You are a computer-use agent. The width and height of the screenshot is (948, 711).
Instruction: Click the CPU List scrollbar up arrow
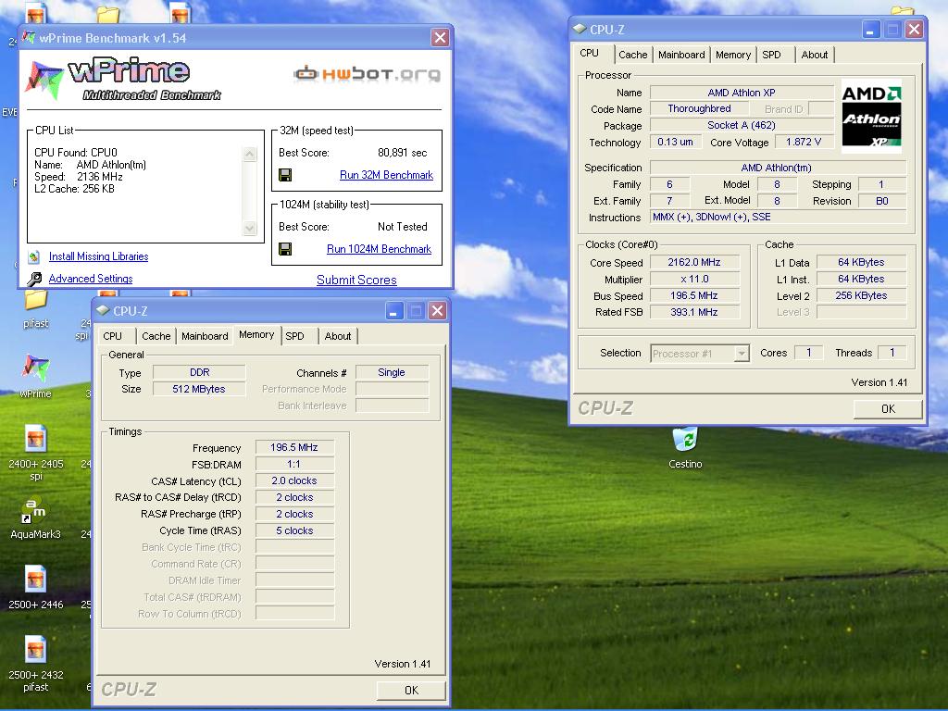pos(250,155)
